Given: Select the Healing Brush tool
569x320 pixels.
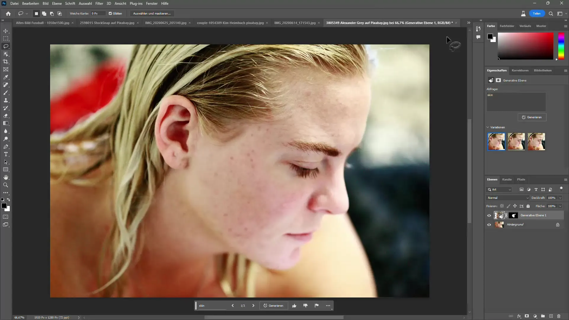Looking at the screenshot, I should click(x=6, y=85).
